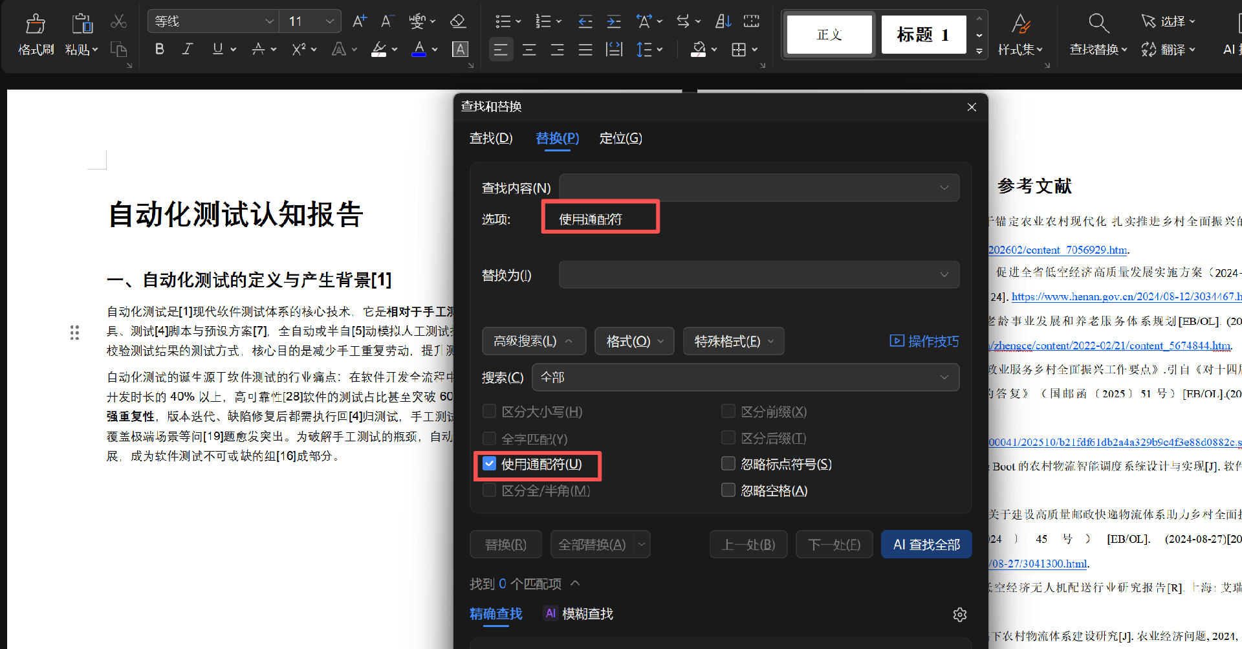Apply Bold formatting
Viewport: 1242px width, 649px height.
pos(159,49)
